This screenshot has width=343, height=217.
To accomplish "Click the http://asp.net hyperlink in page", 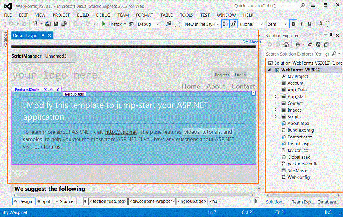I will tap(121, 132).
